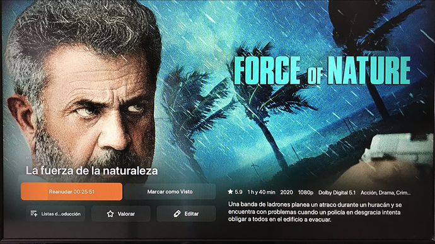Viewport: 435px width, 244px height.
Task: Click the playlist-add icon on Listas button
Action: pos(34,214)
